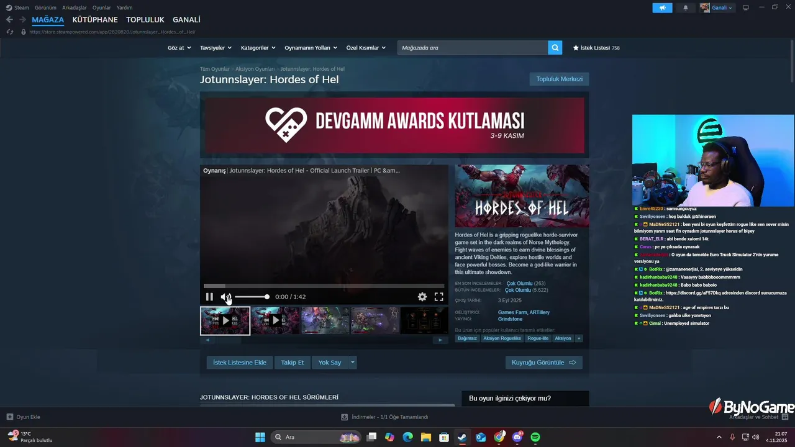Image resolution: width=795 pixels, height=447 pixels.
Task: Click Oyun Ekle plus icon
Action: pyautogui.click(x=9, y=417)
